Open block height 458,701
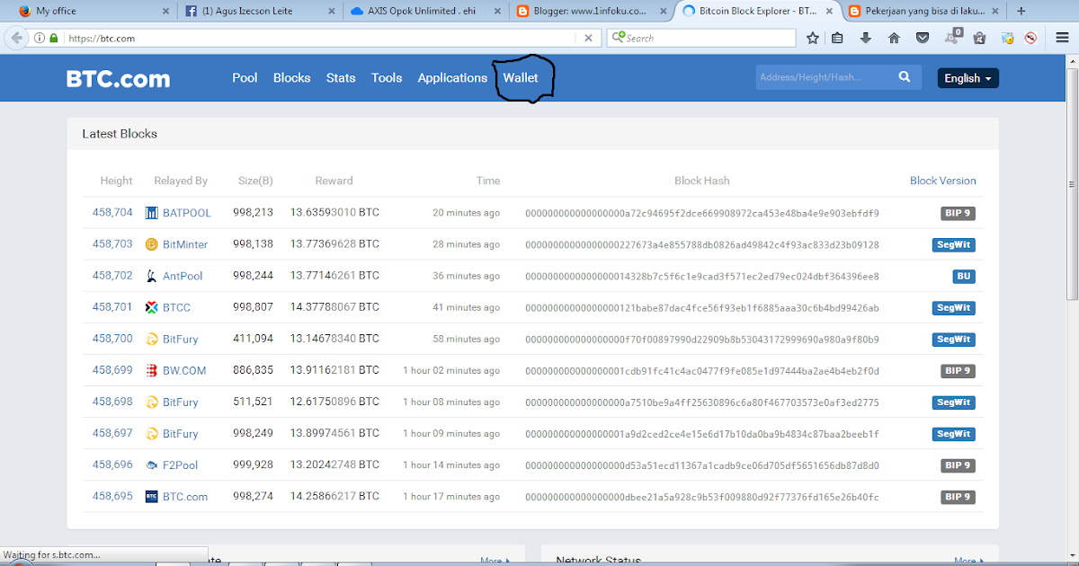Image resolution: width=1079 pixels, height=566 pixels. 112,307
